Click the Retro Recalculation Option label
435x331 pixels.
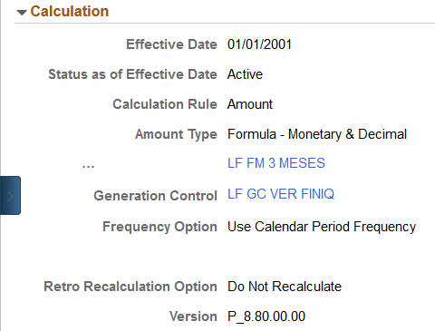pyautogui.click(x=130, y=287)
